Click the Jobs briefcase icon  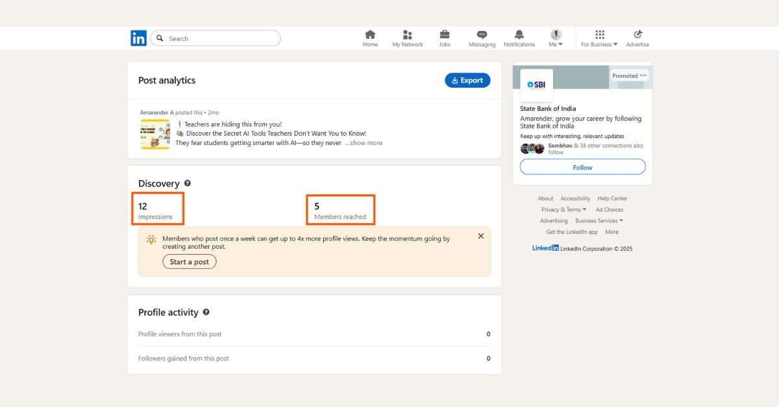tap(445, 34)
